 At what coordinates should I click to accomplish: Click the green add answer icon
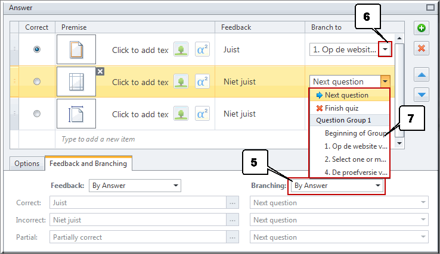pos(421,28)
